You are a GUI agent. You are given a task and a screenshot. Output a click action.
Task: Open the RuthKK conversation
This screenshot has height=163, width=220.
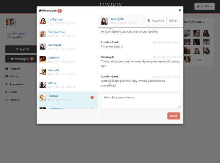coord(67,72)
